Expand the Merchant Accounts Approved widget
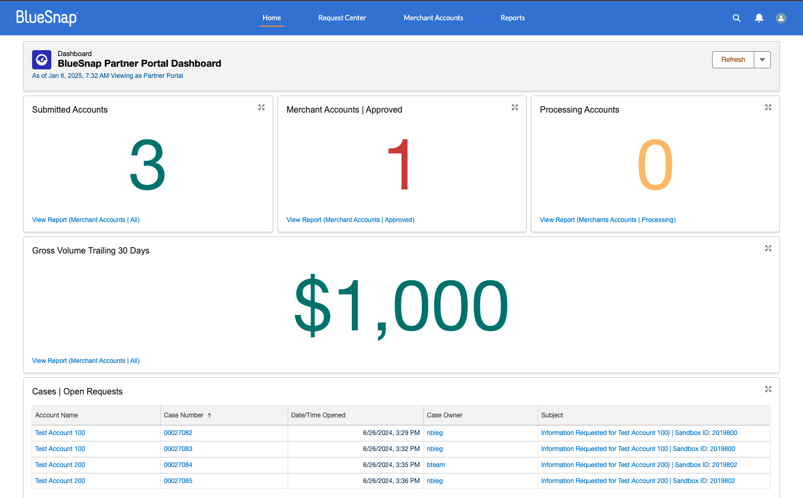 coord(515,107)
